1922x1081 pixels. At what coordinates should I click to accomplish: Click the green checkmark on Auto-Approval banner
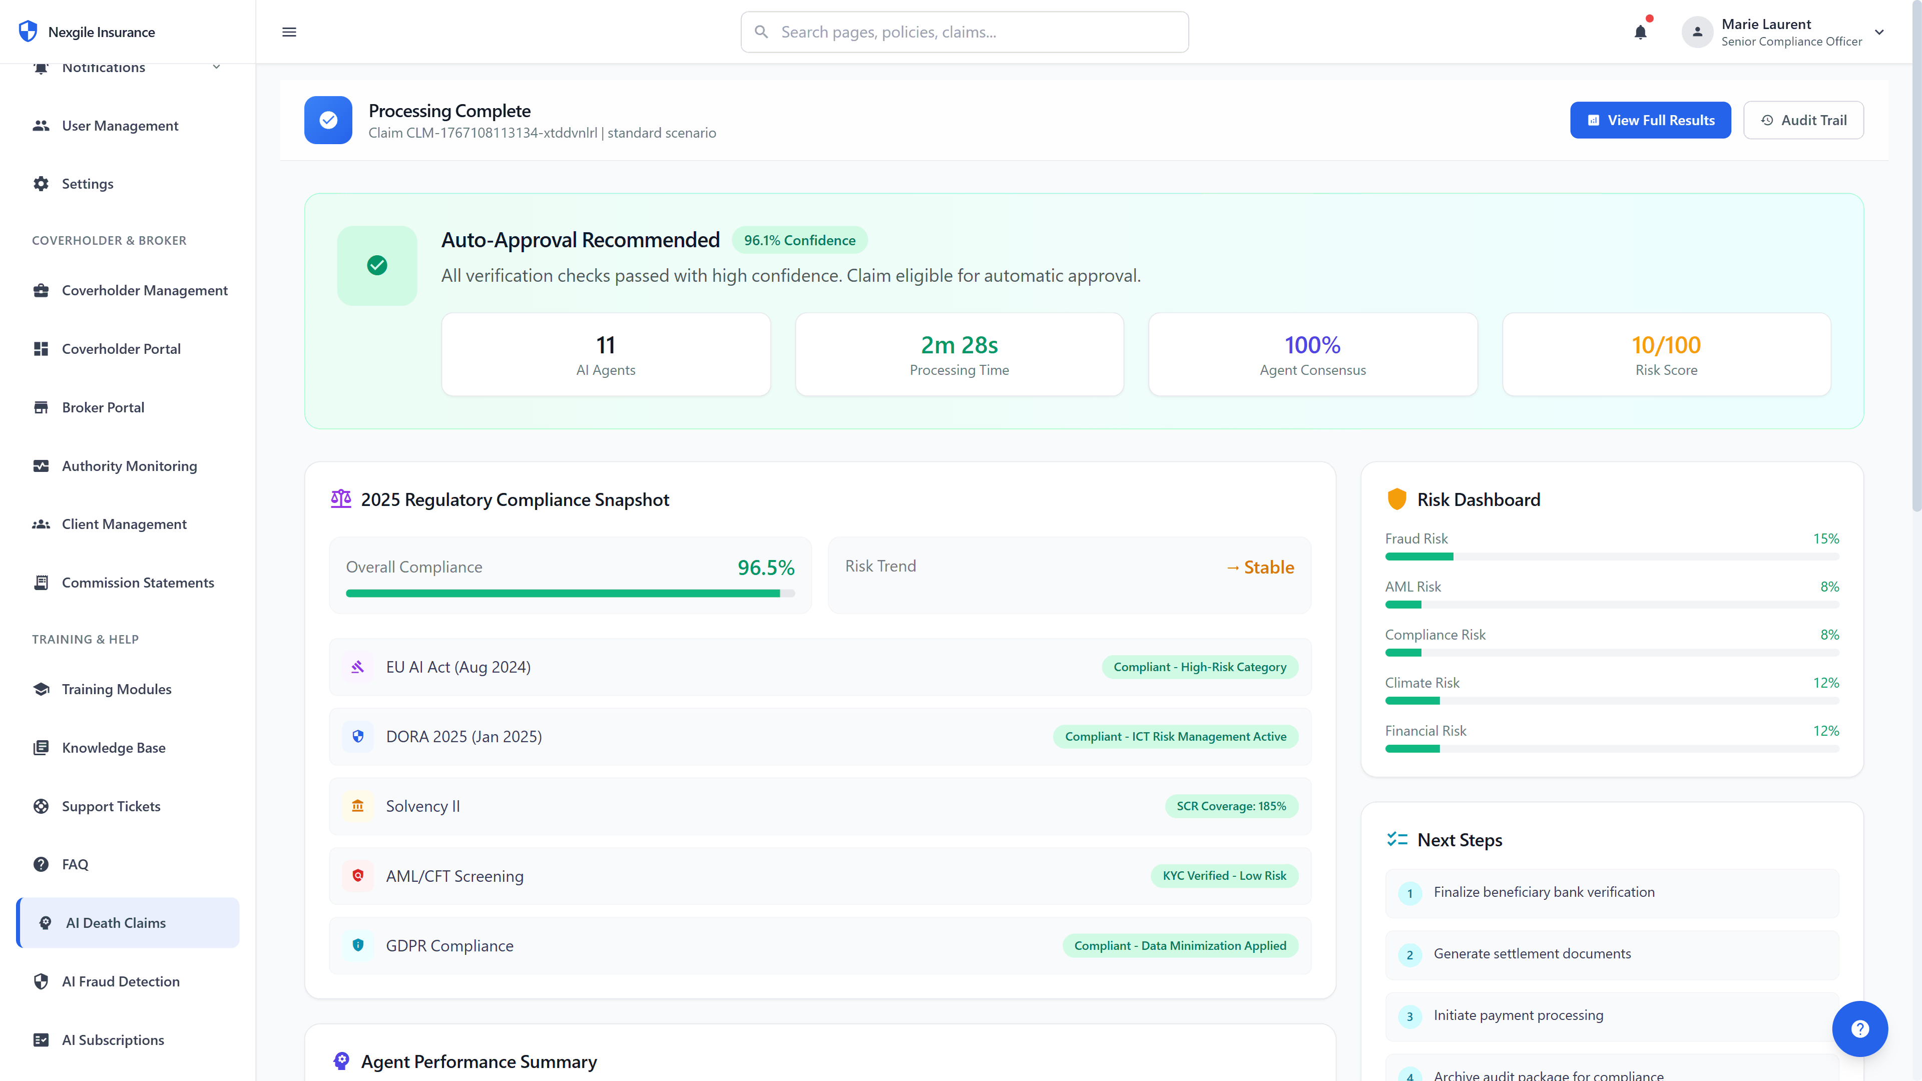coord(377,265)
